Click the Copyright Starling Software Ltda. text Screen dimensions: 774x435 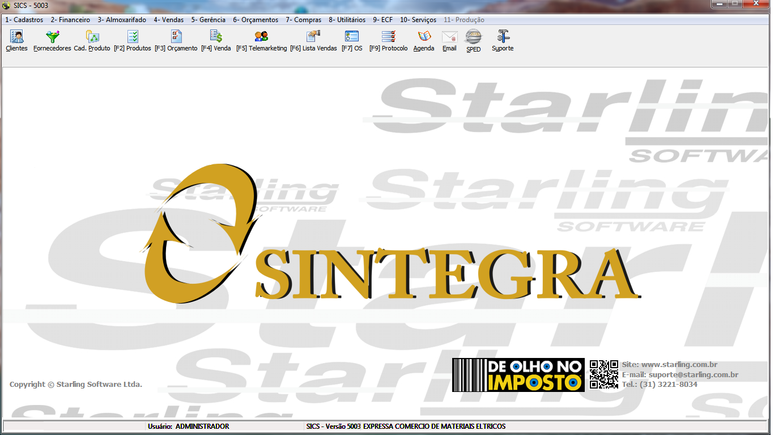click(x=76, y=385)
